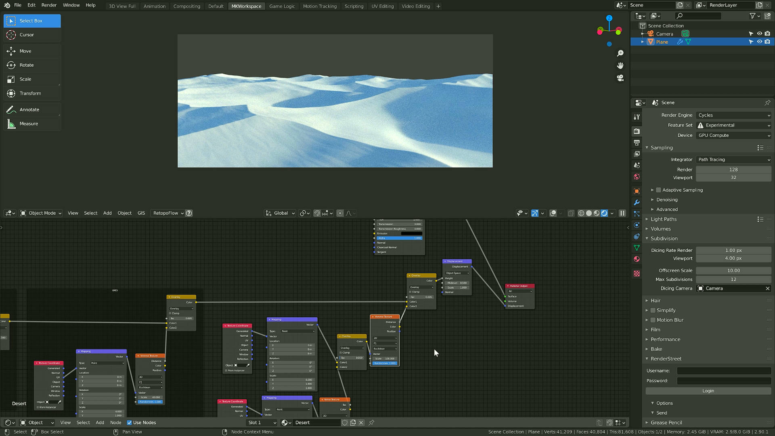Image resolution: width=775 pixels, height=436 pixels.
Task: Open the Modifier properties wrench tab
Action: point(637,203)
